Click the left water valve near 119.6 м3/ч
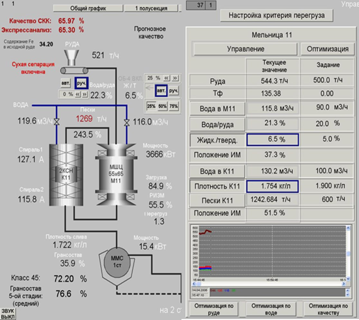 click(x=57, y=122)
